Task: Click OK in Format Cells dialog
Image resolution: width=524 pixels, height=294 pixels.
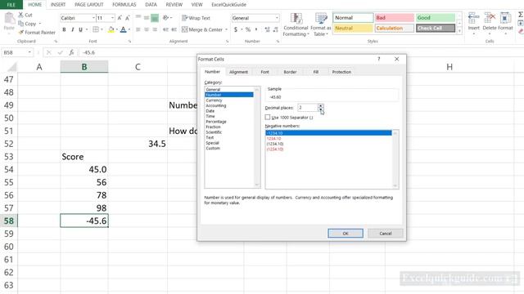Action: pos(346,234)
